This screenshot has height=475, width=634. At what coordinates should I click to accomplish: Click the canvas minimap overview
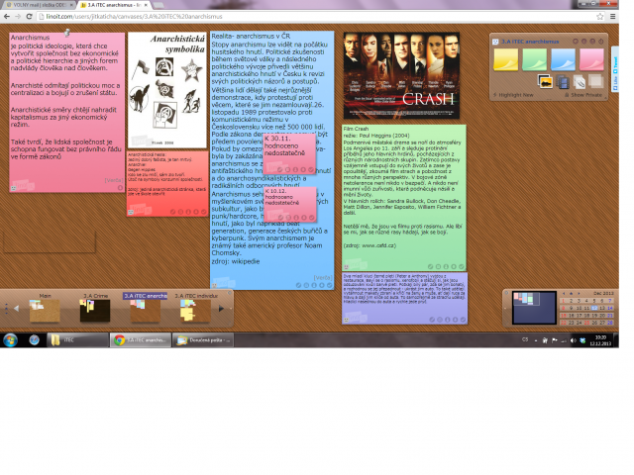point(534,308)
